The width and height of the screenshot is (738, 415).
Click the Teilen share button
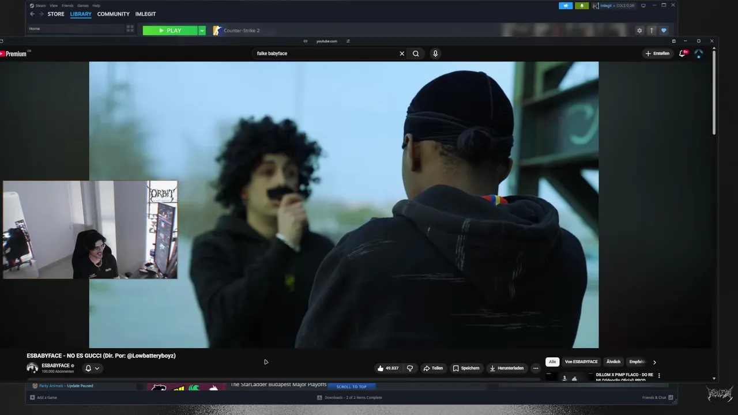(433, 368)
